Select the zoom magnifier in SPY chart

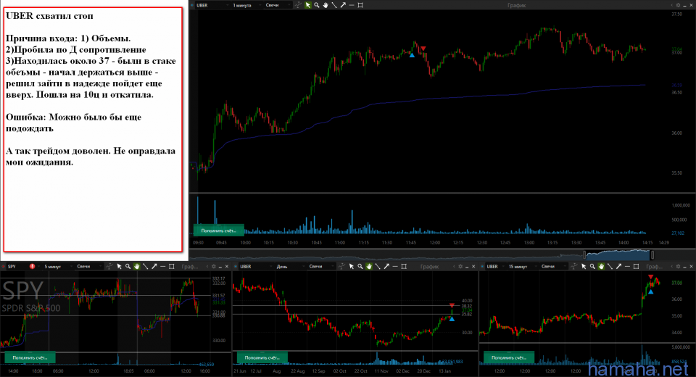coord(128,266)
